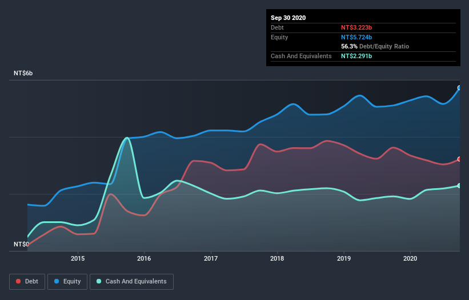This screenshot has height=300, width=469.
Task: Click the Equity row label in tooltip
Action: [x=279, y=37]
